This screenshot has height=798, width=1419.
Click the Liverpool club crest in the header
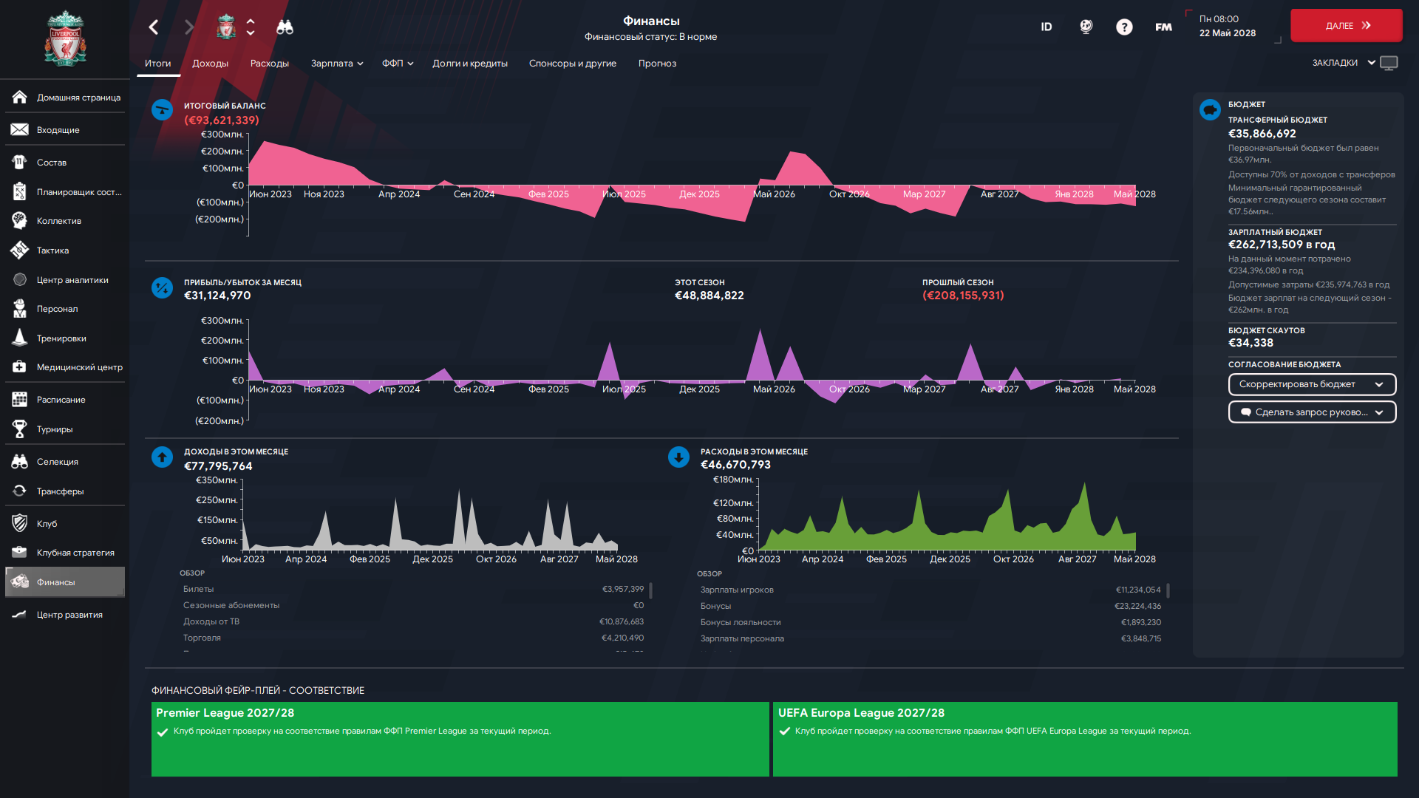pyautogui.click(x=226, y=27)
